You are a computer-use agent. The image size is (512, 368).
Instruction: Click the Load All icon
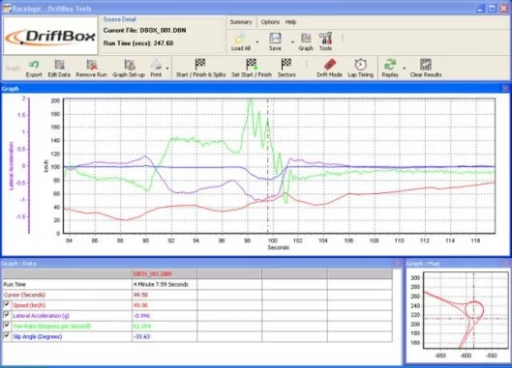241,39
